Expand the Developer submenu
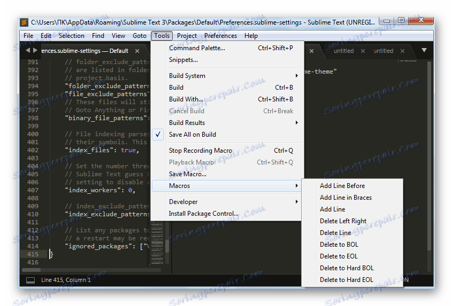Viewport: 452px width, 306px height. 227,202
